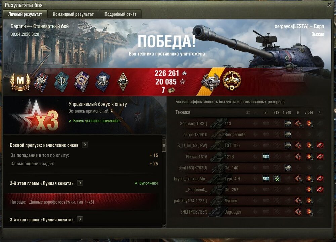
Task: Click the silver tank achievement badge on yellow ribbon
Action: (x=211, y=81)
